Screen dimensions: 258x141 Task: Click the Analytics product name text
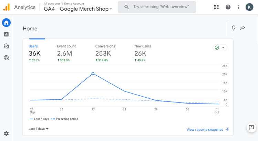tap(25, 7)
